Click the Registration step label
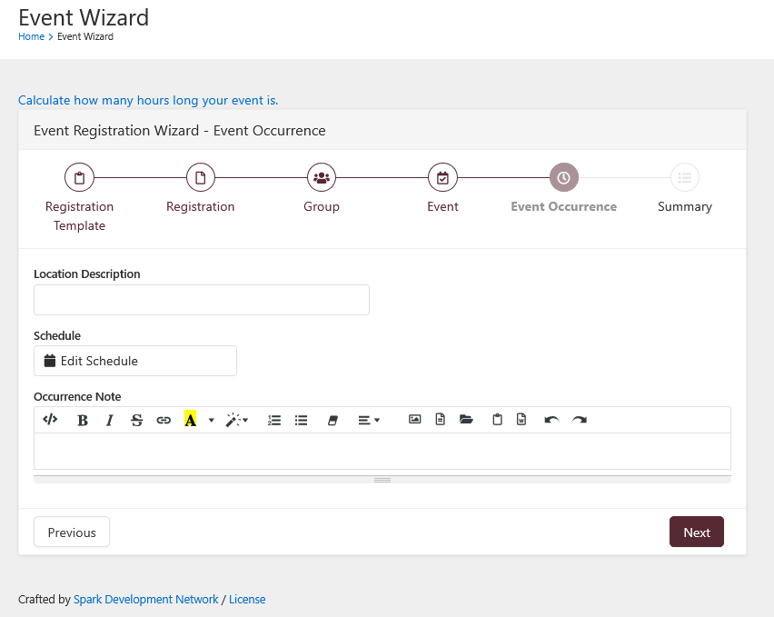 point(201,206)
